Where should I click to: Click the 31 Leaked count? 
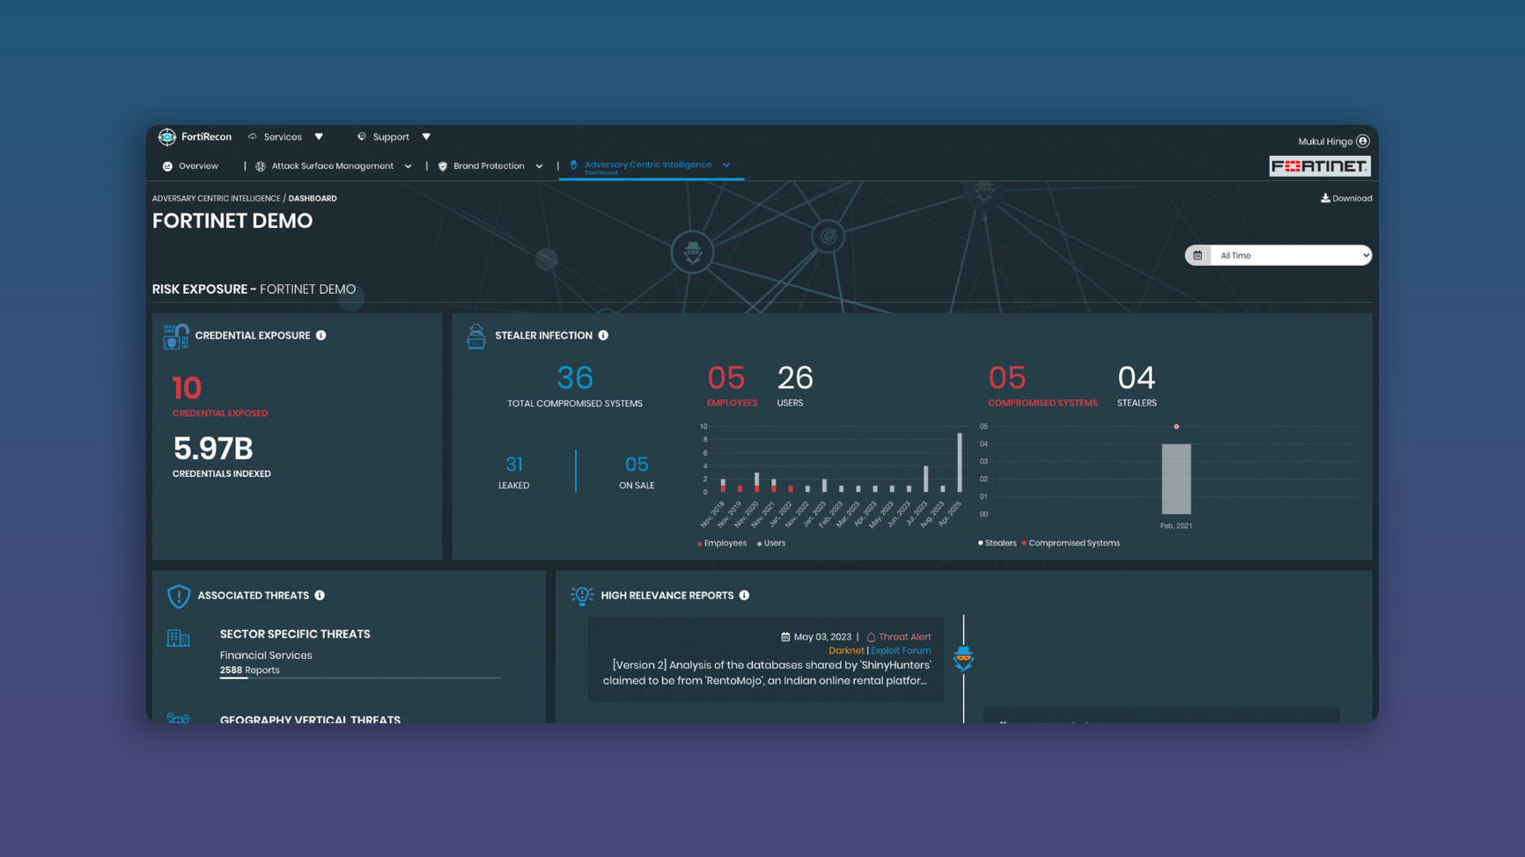(514, 465)
